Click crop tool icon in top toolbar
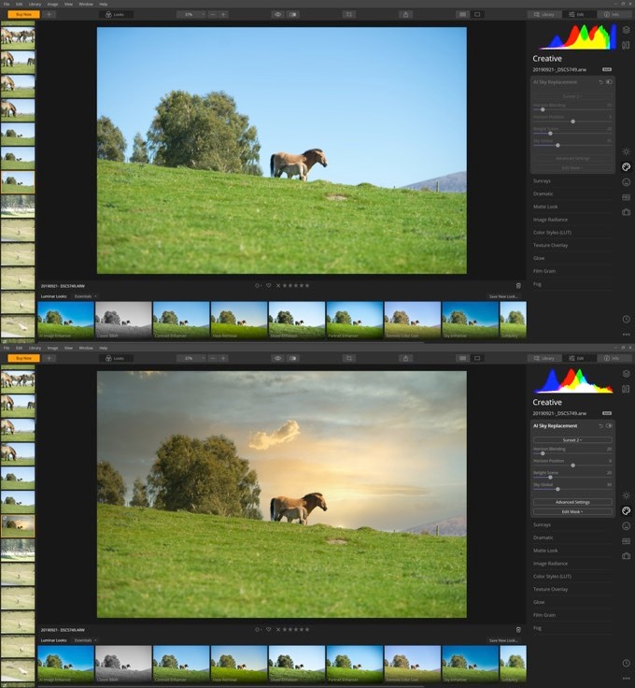635x688 pixels. pyautogui.click(x=349, y=14)
